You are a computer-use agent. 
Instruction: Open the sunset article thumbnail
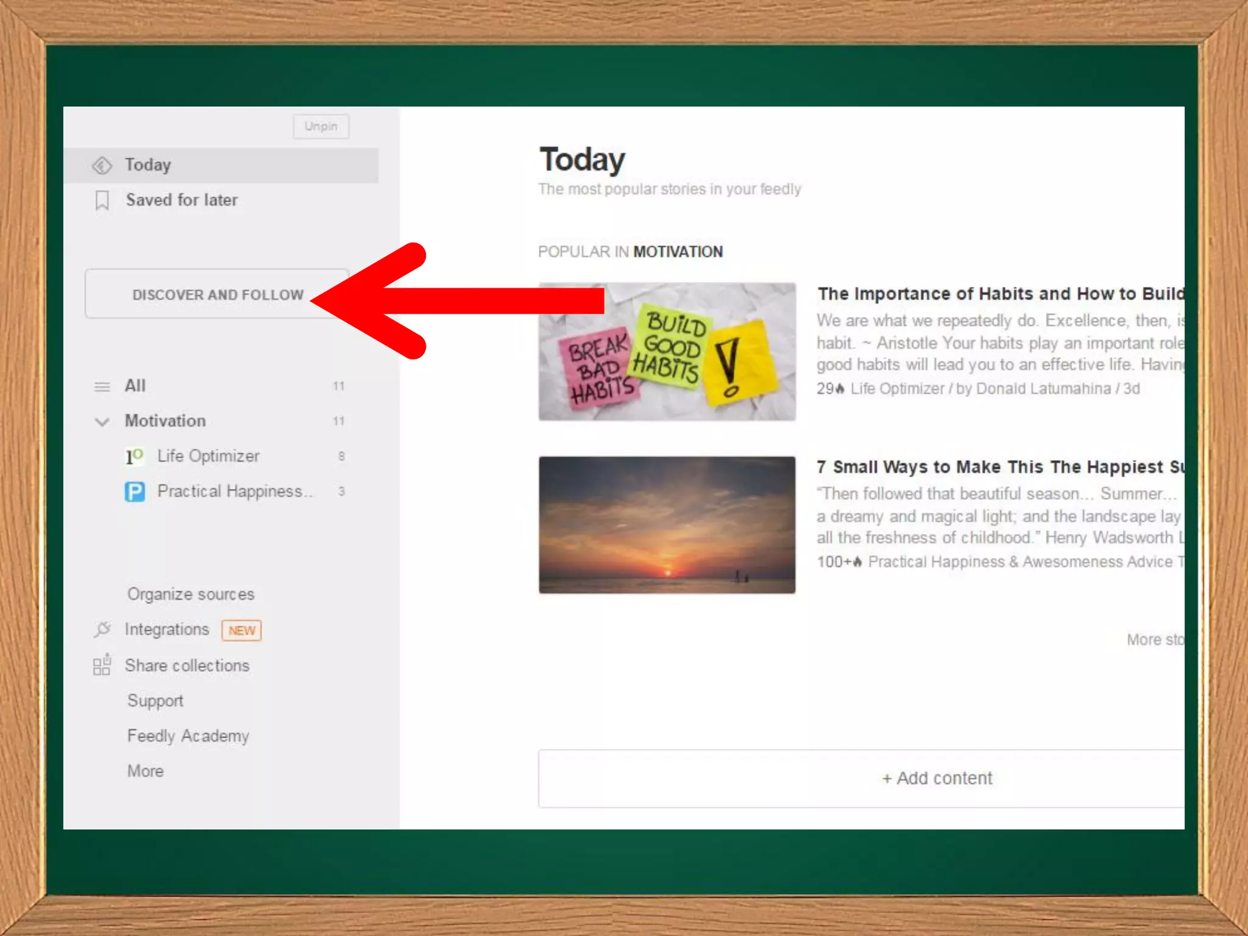coord(667,525)
